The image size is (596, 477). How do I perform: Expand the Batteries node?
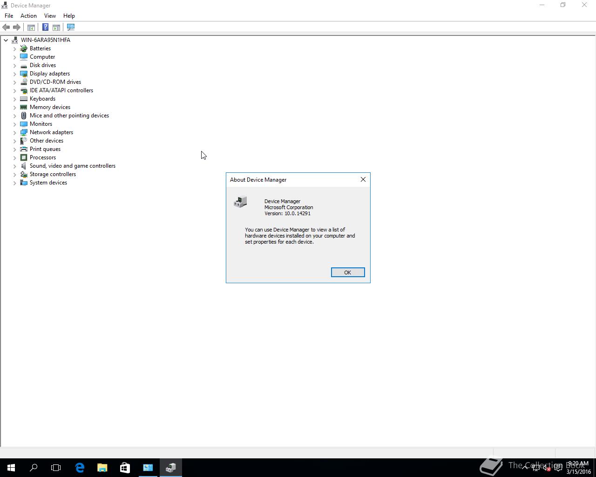(14, 48)
